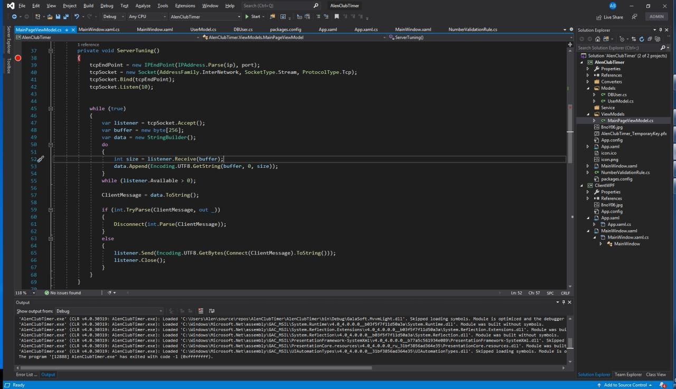Toggle the breakpoint on line 38
This screenshot has height=389, width=676.
click(18, 58)
